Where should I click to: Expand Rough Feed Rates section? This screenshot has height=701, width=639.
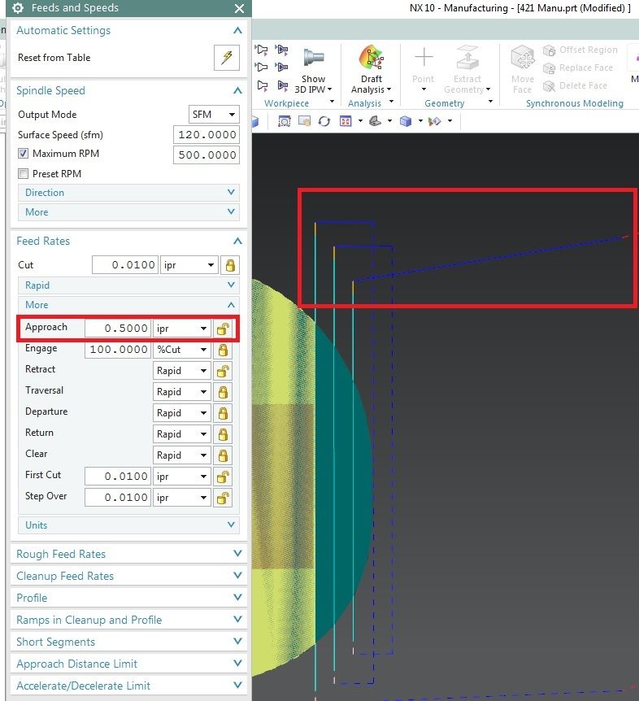pyautogui.click(x=128, y=554)
